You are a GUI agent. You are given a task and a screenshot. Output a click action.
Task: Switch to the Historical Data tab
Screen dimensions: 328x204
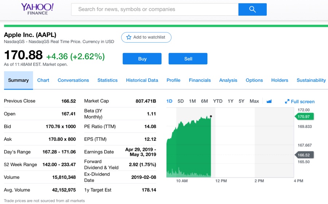pos(142,80)
